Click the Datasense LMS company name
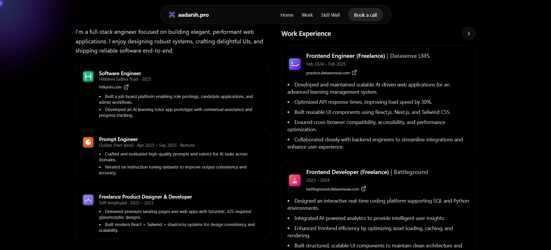Viewport: 551px width, 250px height. [x=410, y=56]
